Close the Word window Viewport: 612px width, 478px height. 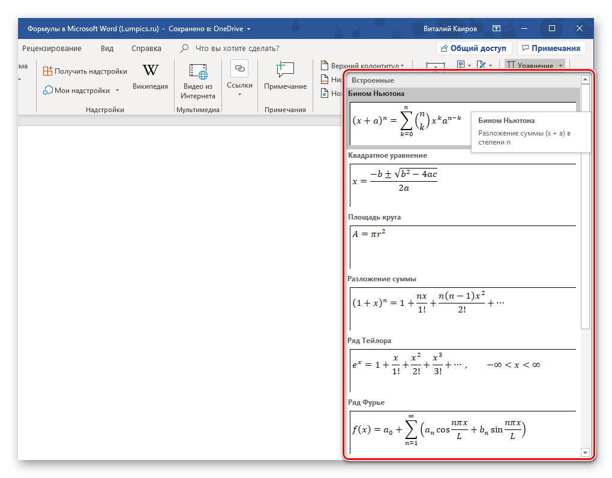pos(580,28)
